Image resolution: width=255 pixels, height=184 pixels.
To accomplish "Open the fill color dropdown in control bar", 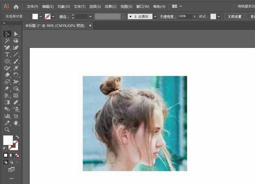I will 41,16.
